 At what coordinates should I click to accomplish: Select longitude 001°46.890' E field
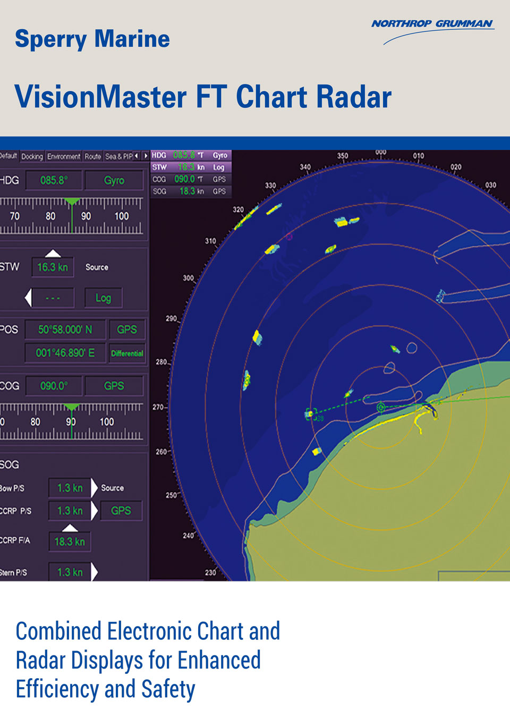[x=65, y=353]
